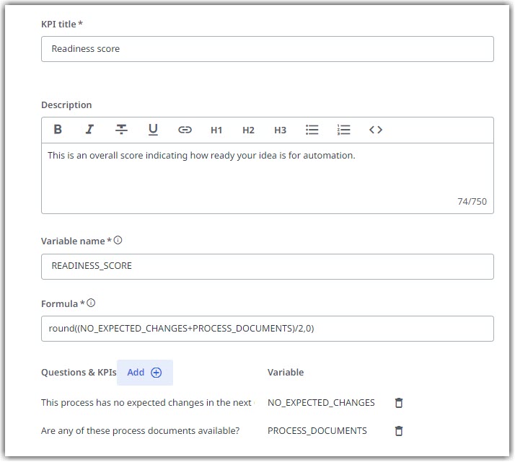Apply underline formatting in Description toolbar
This screenshot has width=515, height=462.
click(153, 130)
